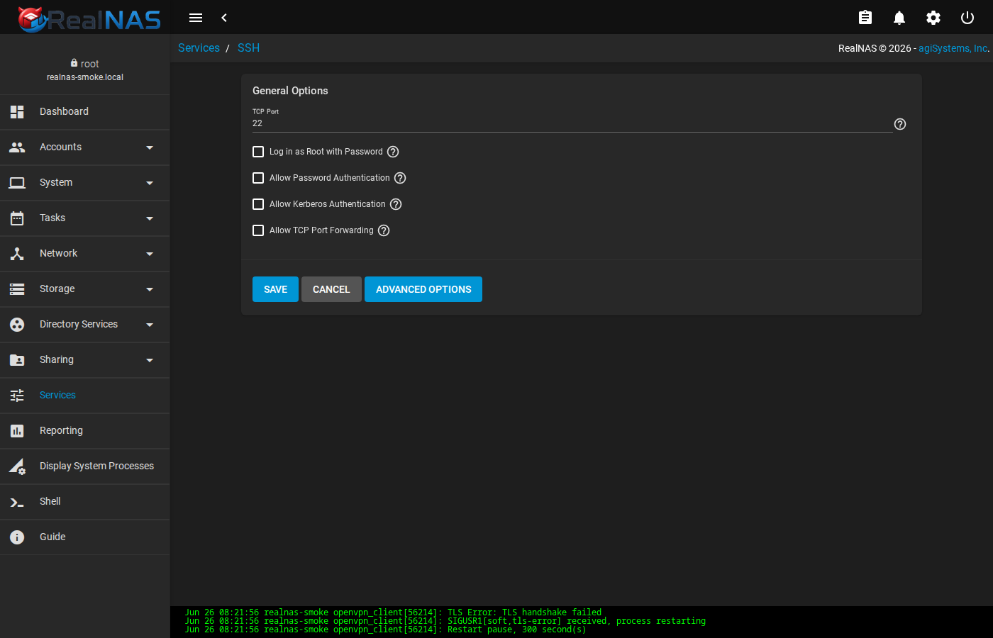Open the agiSystems, Inc. link

953,48
